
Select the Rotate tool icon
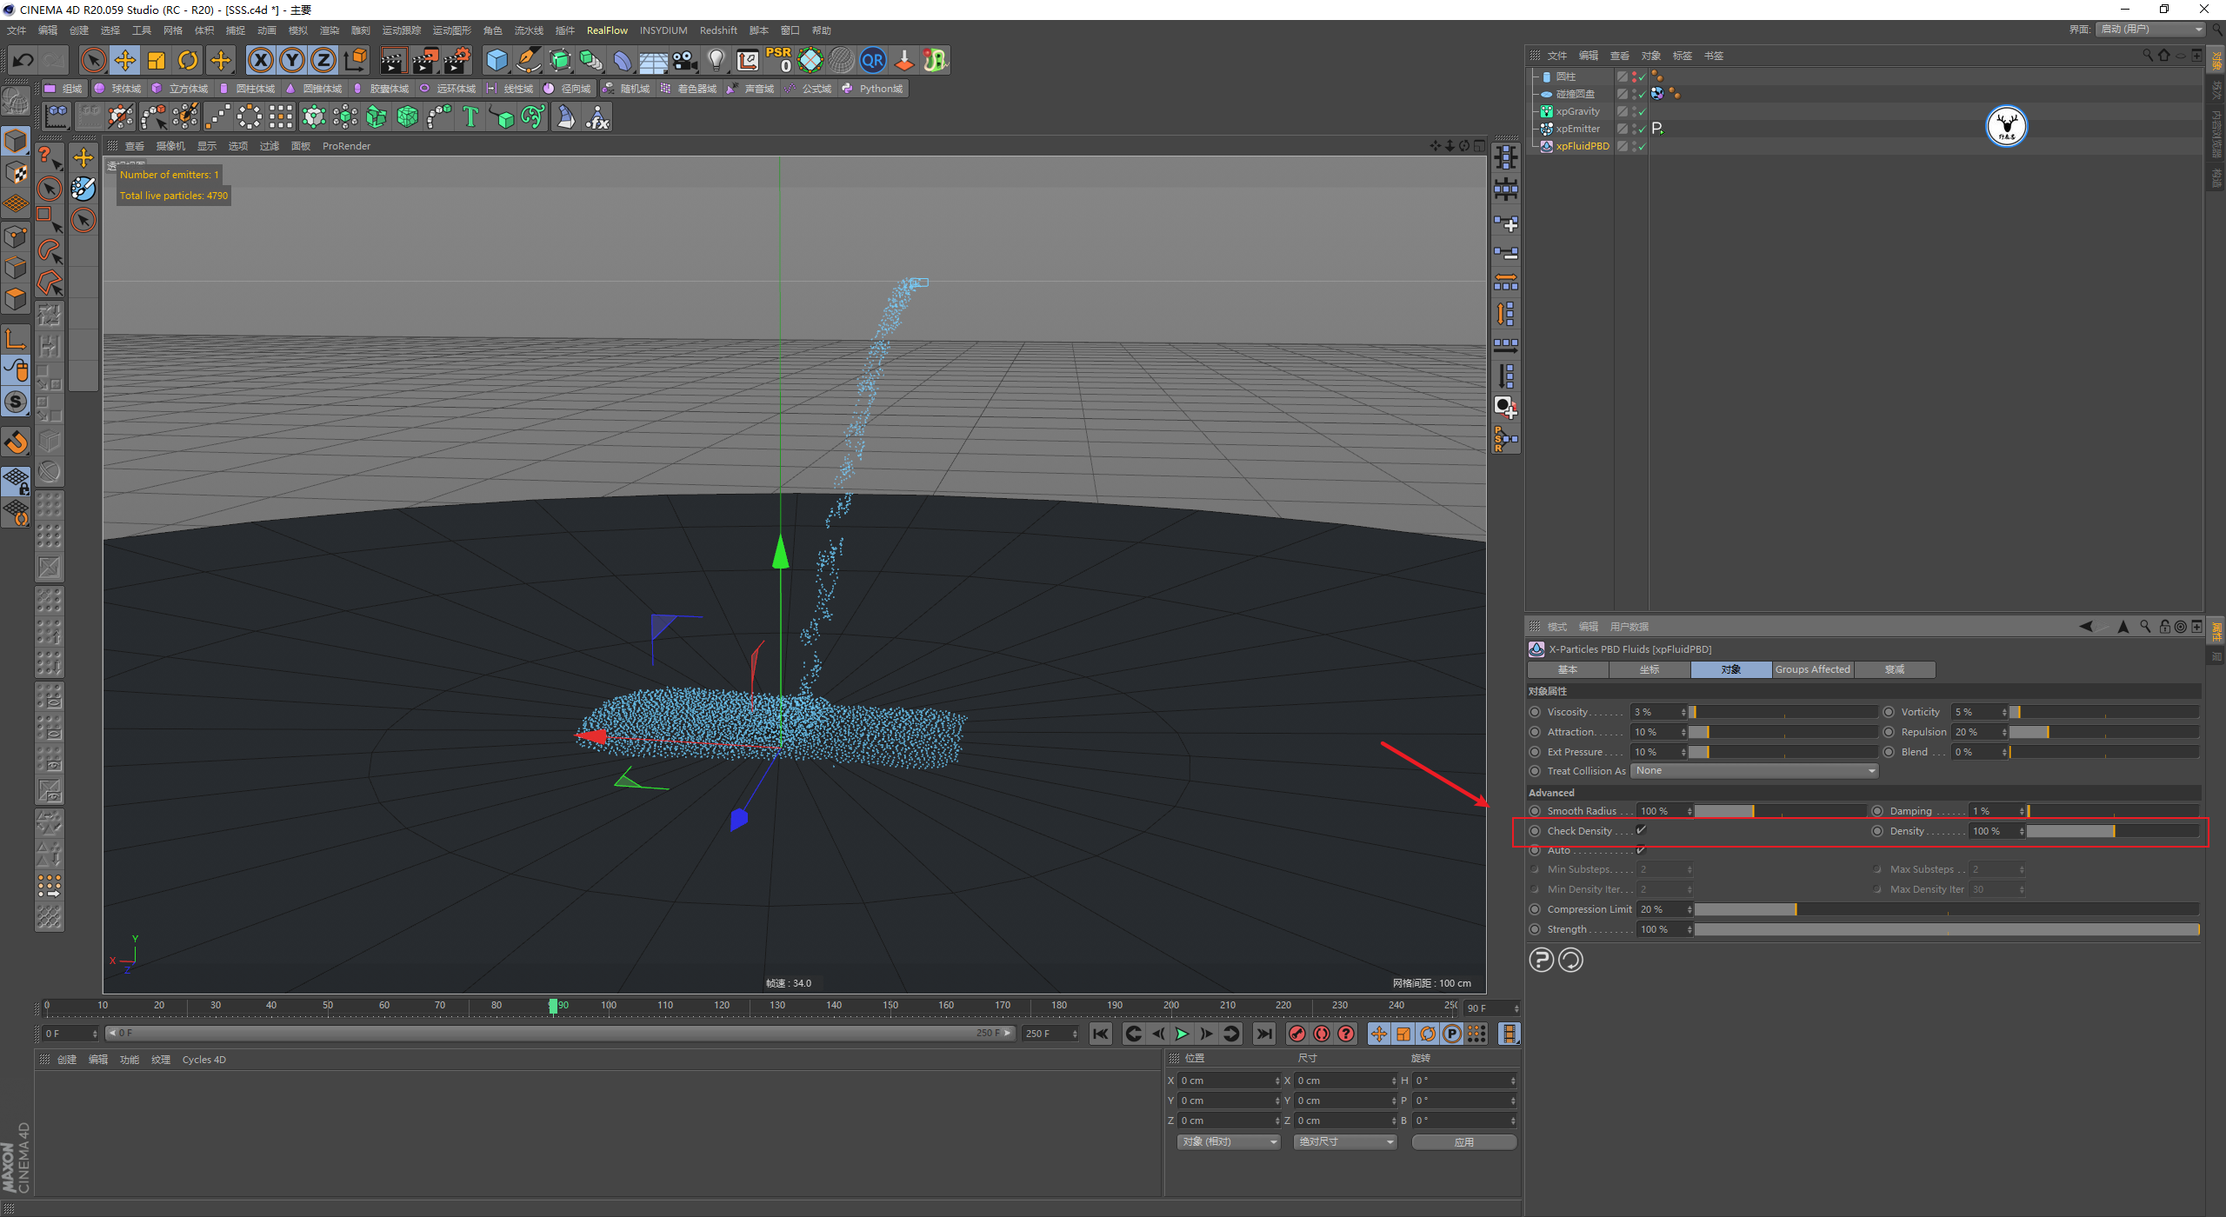click(x=188, y=60)
